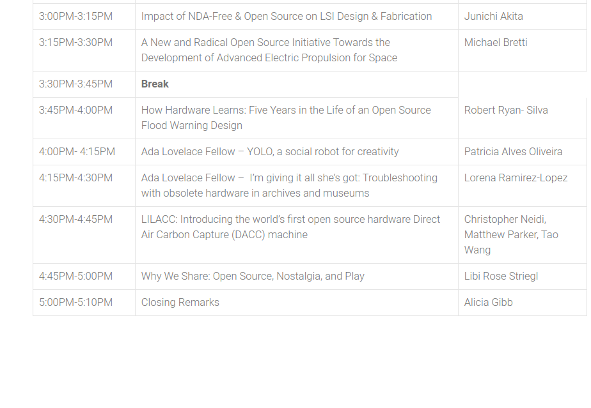Click speaker name Libi Rose Striegl

click(501, 276)
